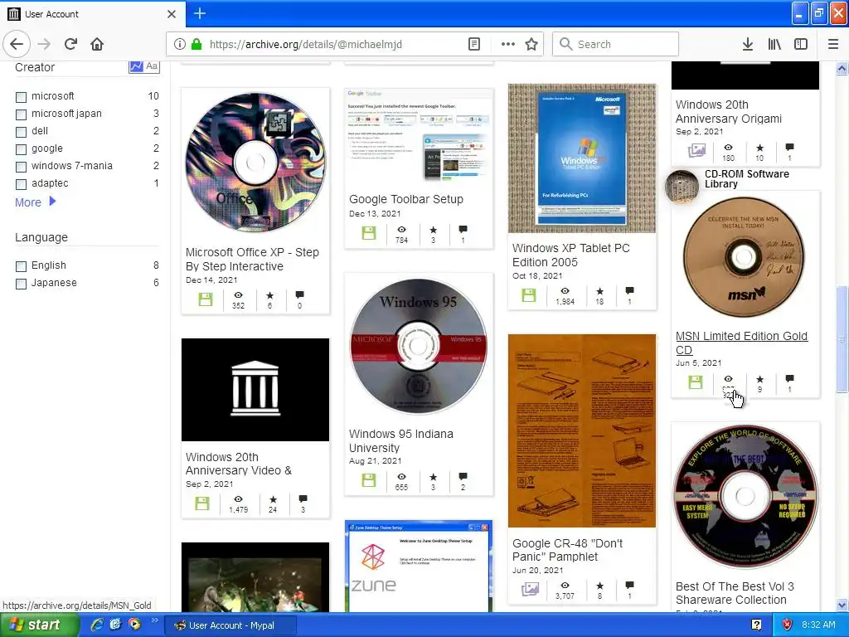This screenshot has height=637, width=849.
Task: Go back with the browser back arrow
Action: (x=17, y=45)
